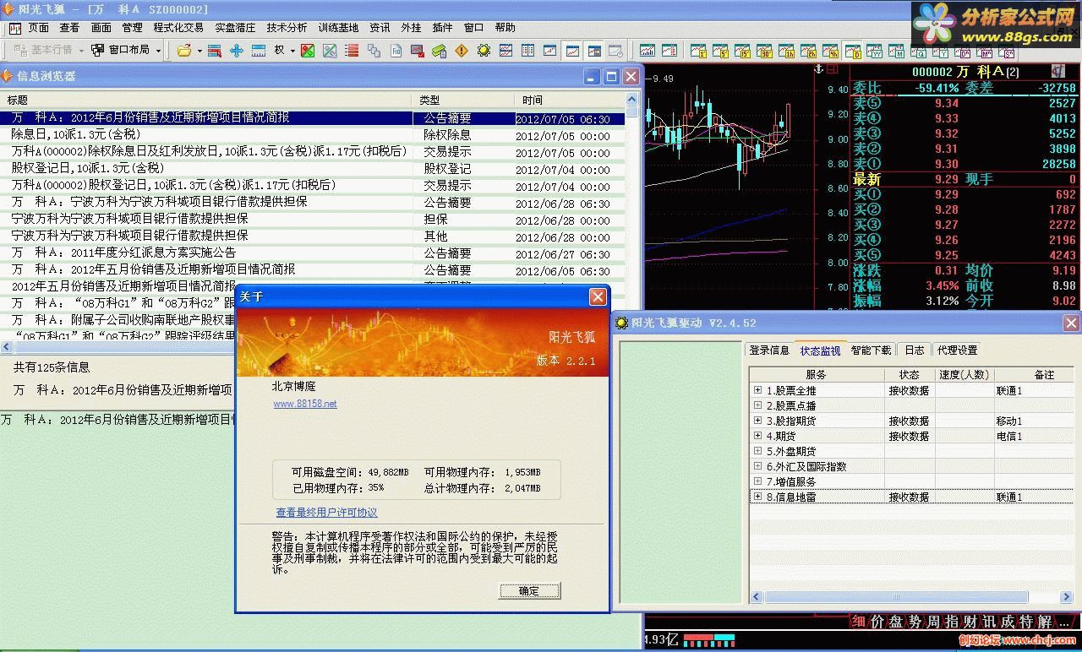Image resolution: width=1082 pixels, height=652 pixels.
Task: Open the Fin finance data icon
Action: 396,51
